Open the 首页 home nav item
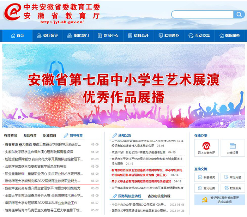This screenshot has height=217, width=247. tap(17, 36)
